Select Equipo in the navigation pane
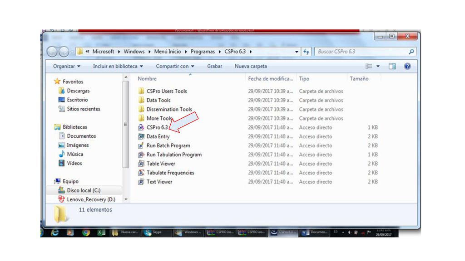This screenshot has width=465, height=261. (x=70, y=181)
